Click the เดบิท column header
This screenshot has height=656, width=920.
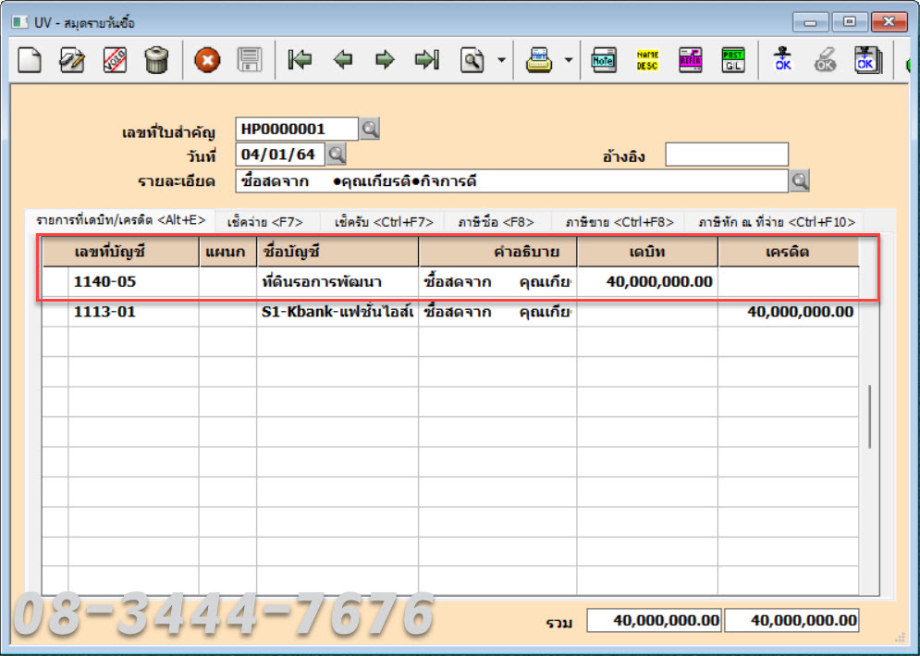pos(647,252)
